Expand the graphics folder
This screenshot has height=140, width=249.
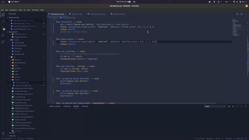coord(18,68)
